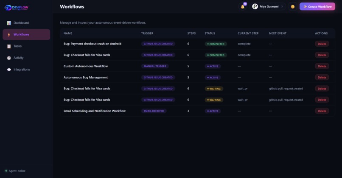Screen dimensions: 342x178
Task: Click the ACTIONS column header
Action: click(x=321, y=33)
